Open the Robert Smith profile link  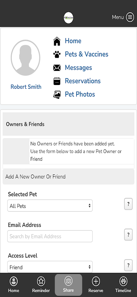coord(26,87)
